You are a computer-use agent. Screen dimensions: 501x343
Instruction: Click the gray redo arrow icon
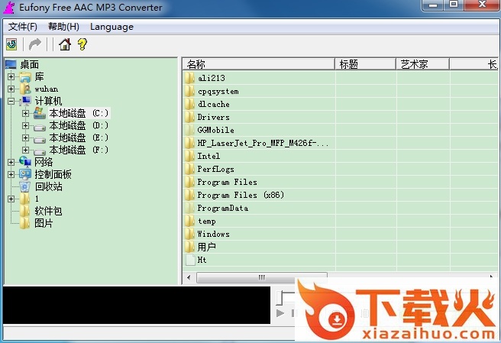coord(35,44)
